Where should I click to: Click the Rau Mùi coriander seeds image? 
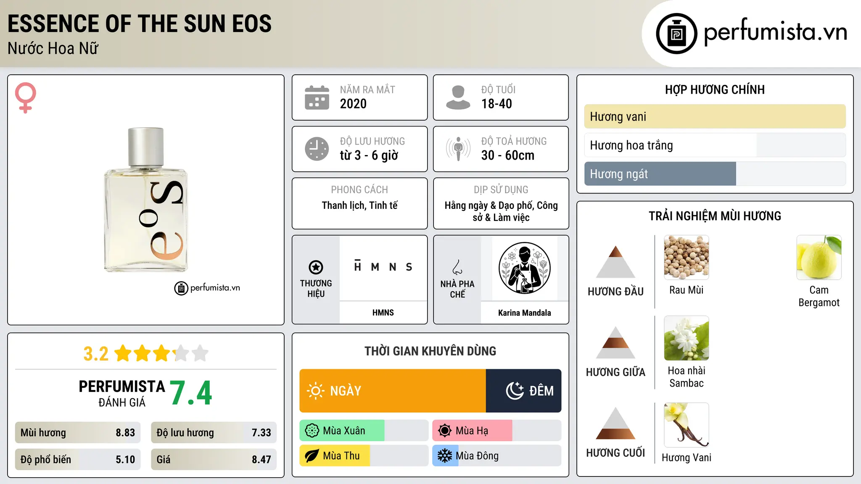pos(687,258)
